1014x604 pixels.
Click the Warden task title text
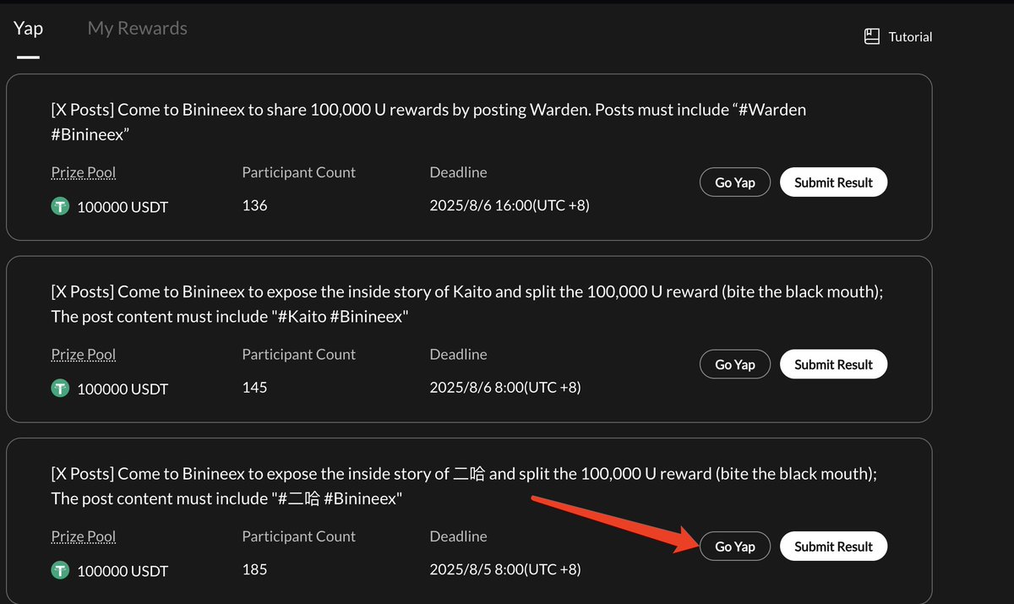tap(428, 122)
